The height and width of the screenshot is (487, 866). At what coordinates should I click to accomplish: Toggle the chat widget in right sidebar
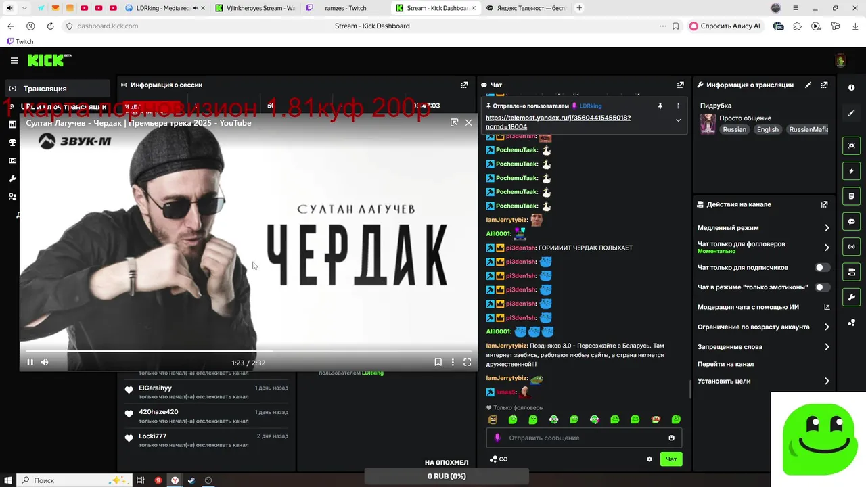coord(851,221)
